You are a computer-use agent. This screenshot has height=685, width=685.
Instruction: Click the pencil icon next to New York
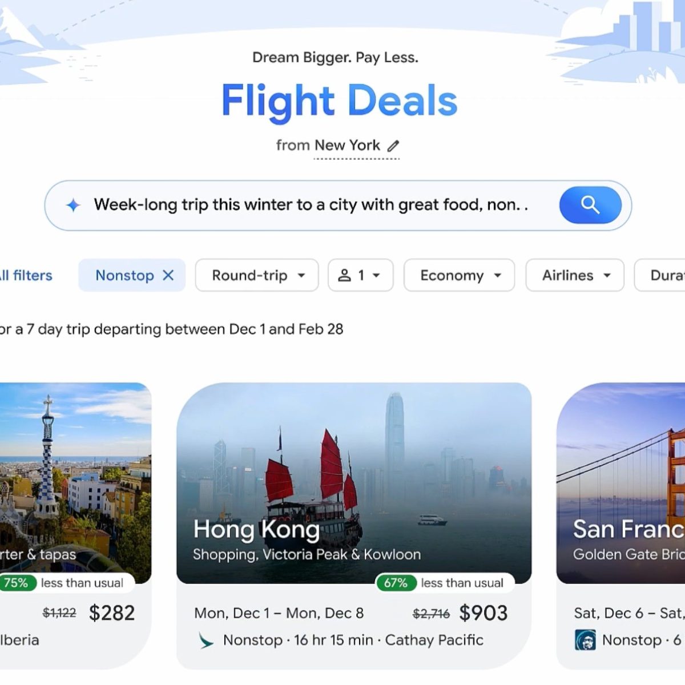(x=393, y=146)
